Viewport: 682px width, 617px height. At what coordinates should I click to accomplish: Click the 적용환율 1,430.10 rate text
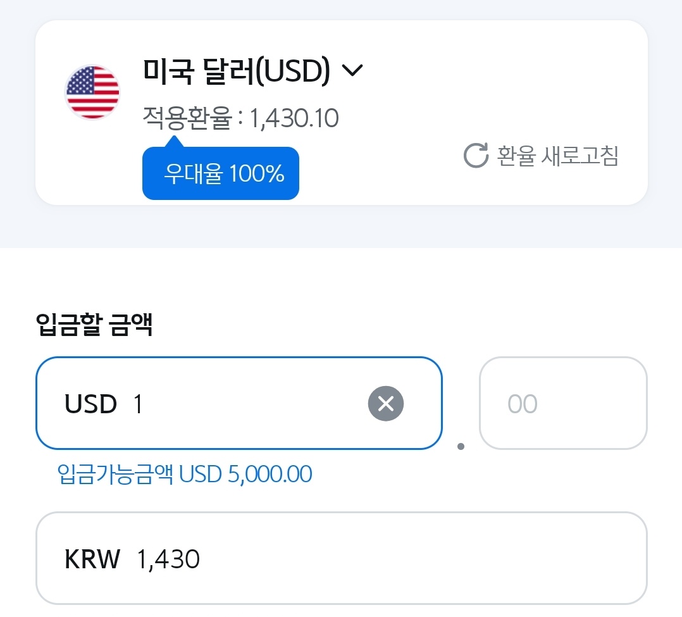240,118
